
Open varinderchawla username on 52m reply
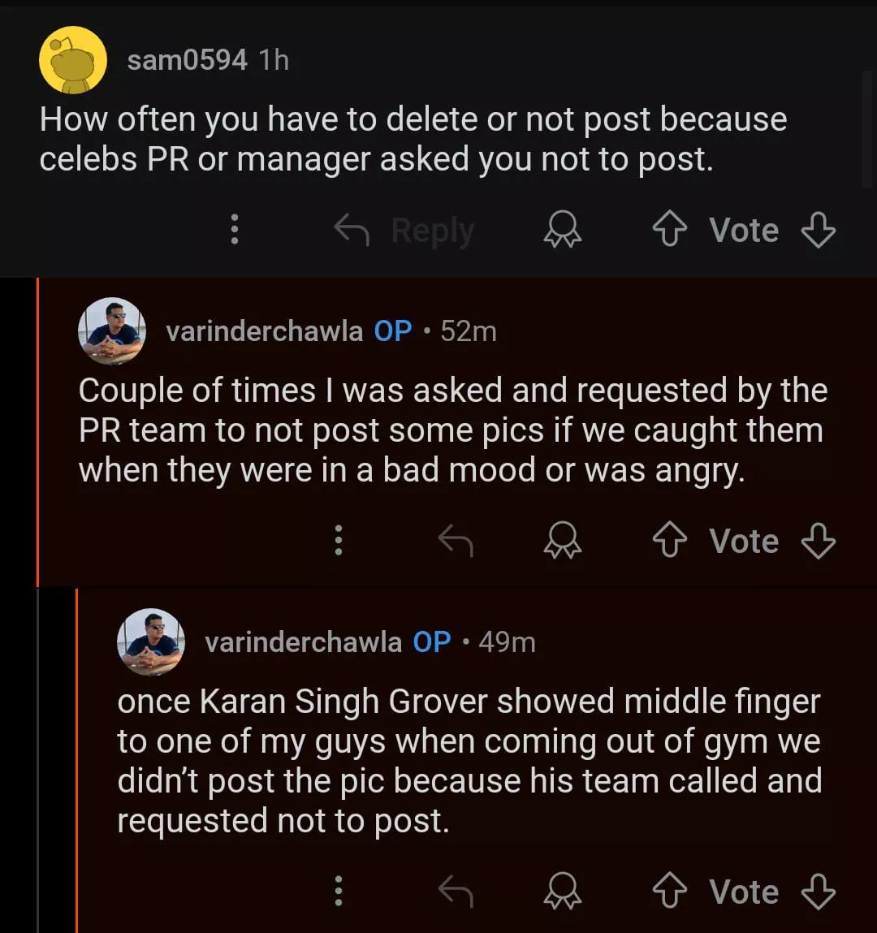pyautogui.click(x=264, y=331)
